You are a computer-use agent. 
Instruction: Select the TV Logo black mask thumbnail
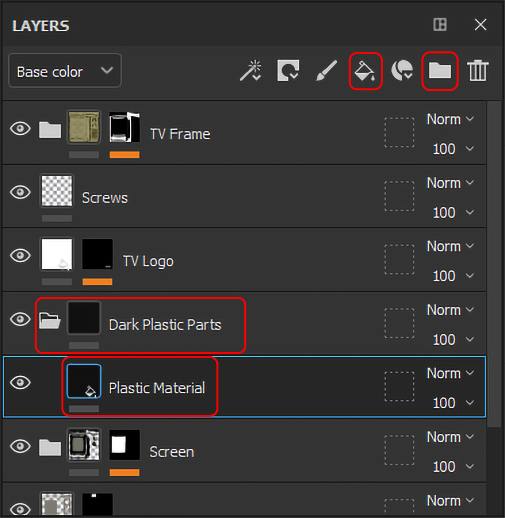[98, 254]
